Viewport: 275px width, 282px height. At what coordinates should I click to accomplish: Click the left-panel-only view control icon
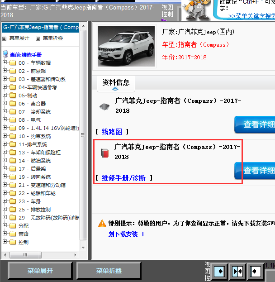click(220, 271)
